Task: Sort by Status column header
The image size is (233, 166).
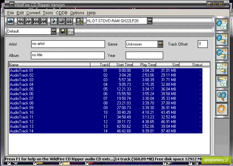Action: tap(191, 65)
